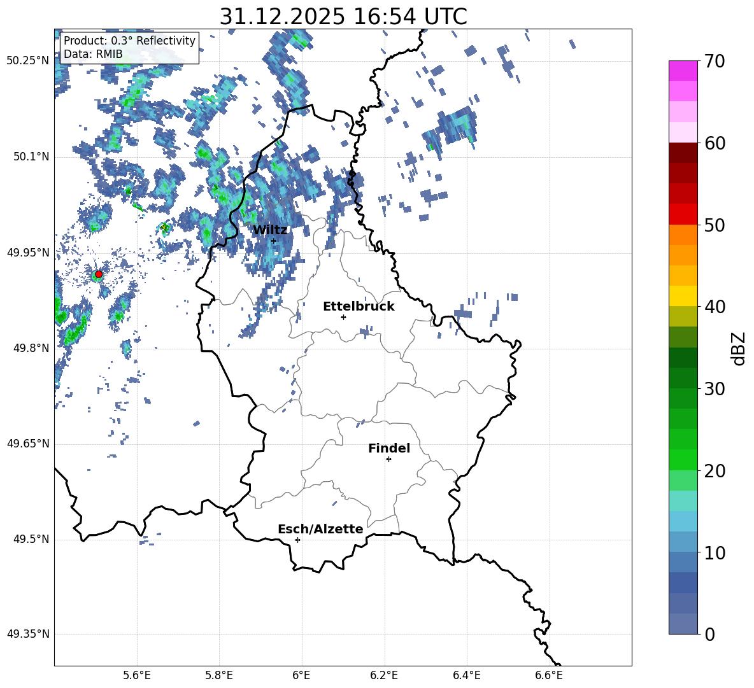Click the Findel station cross marker
Image resolution: width=754 pixels, height=688 pixels.
pyautogui.click(x=389, y=460)
